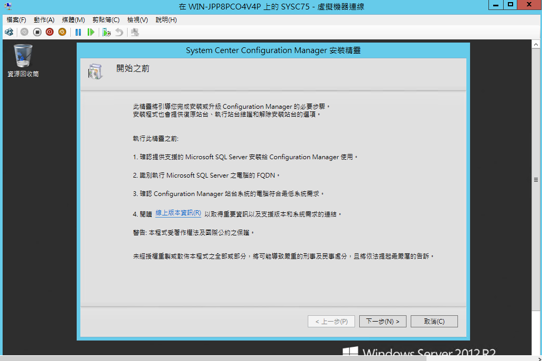Click the 取消(C) button

click(x=434, y=321)
